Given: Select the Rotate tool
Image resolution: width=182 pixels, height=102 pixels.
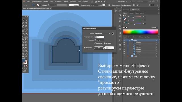Looking at the screenshot, I should click(23, 37).
